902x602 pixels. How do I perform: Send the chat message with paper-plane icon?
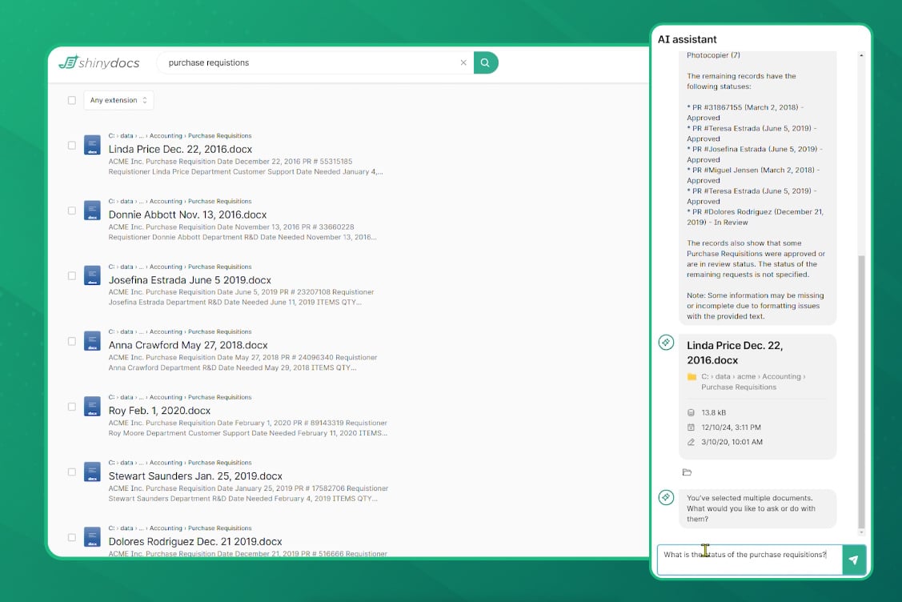855,560
